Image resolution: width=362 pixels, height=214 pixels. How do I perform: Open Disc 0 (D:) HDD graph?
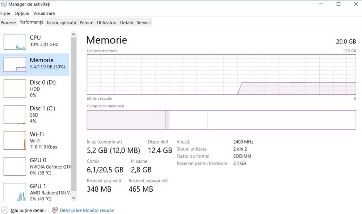15,89
